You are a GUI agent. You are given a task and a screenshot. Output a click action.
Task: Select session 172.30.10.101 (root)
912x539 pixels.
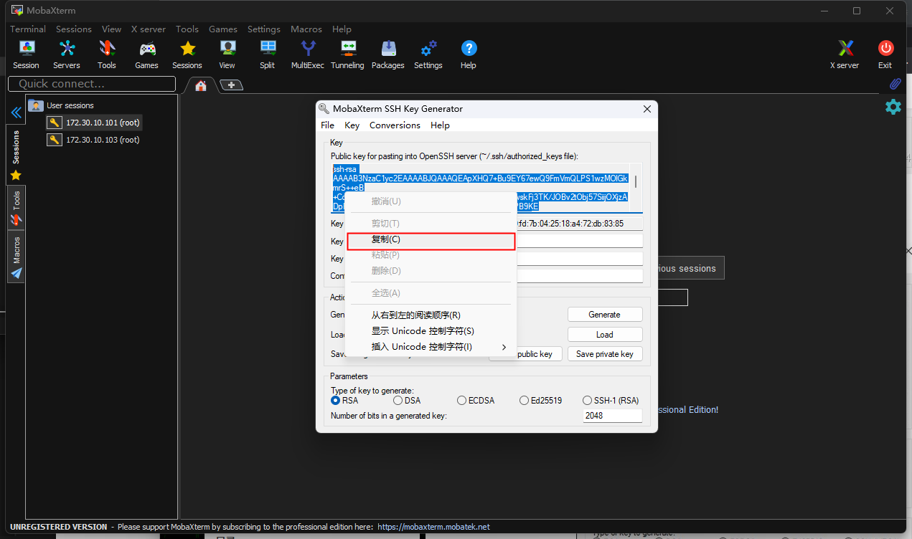click(94, 123)
